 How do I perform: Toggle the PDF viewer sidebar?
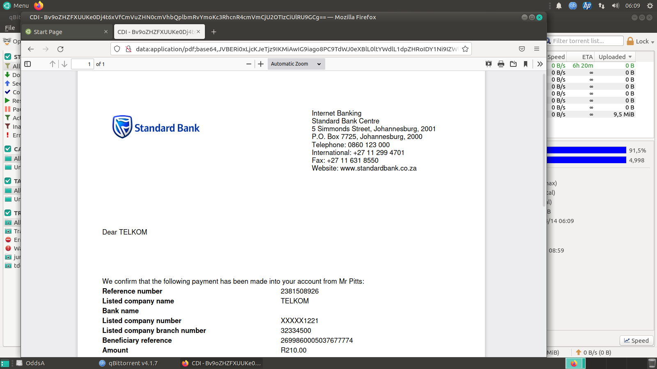pos(28,64)
